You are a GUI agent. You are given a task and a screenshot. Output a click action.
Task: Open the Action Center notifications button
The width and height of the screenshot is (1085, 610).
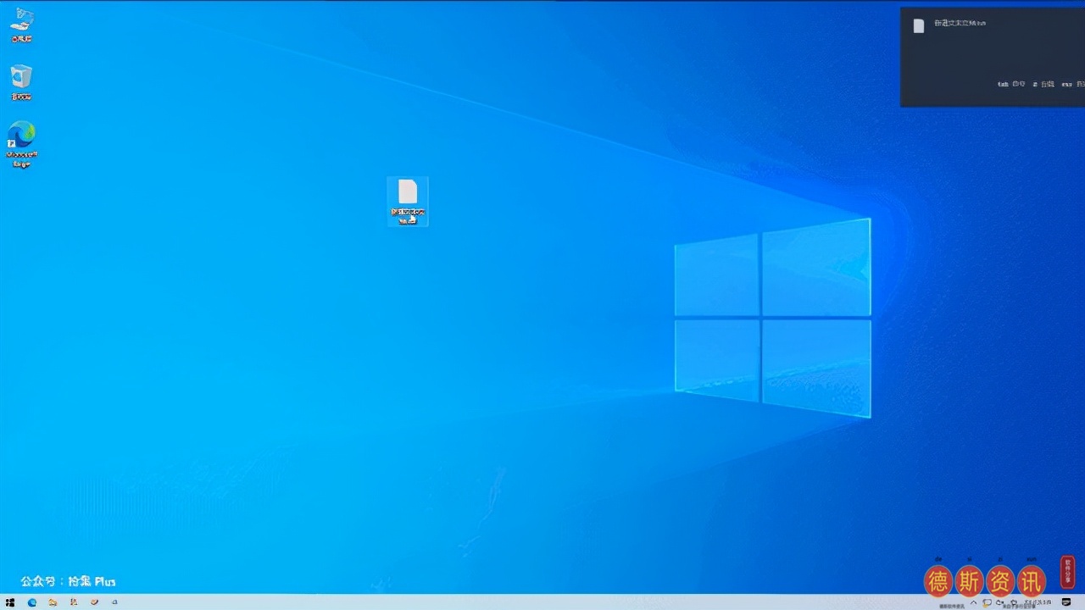coord(1066,602)
